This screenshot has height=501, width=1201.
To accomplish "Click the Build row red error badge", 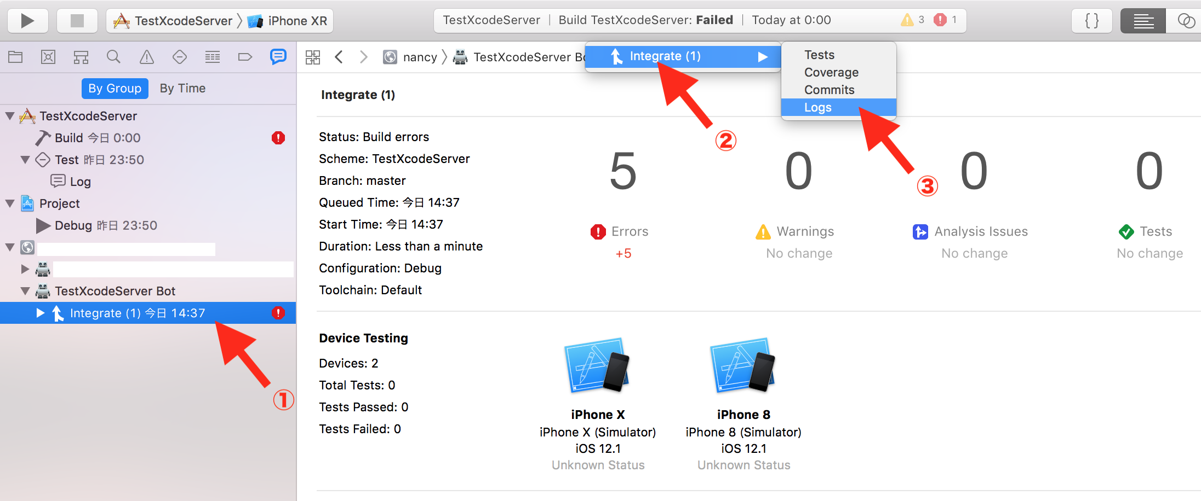I will [x=278, y=138].
